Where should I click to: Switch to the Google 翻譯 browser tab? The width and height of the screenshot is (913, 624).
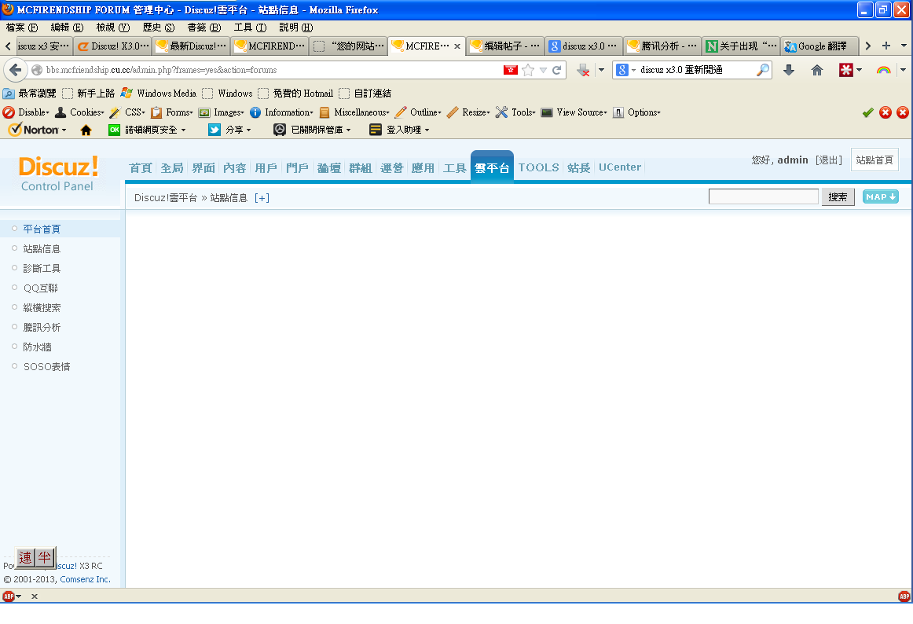click(x=819, y=46)
